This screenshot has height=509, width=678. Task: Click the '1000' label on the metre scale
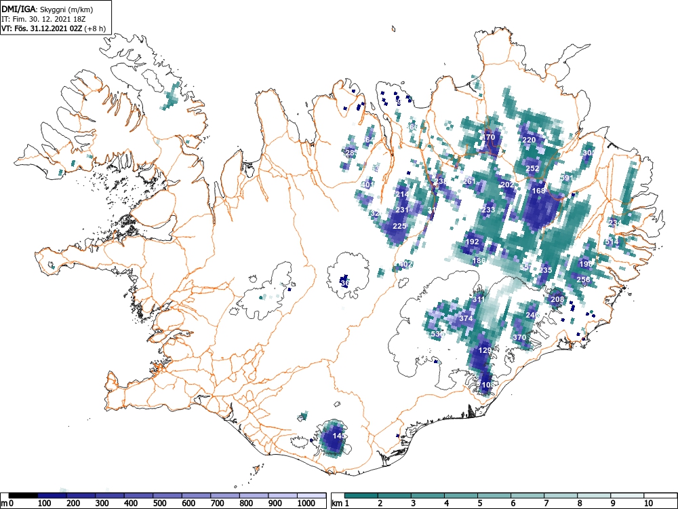pos(306,504)
